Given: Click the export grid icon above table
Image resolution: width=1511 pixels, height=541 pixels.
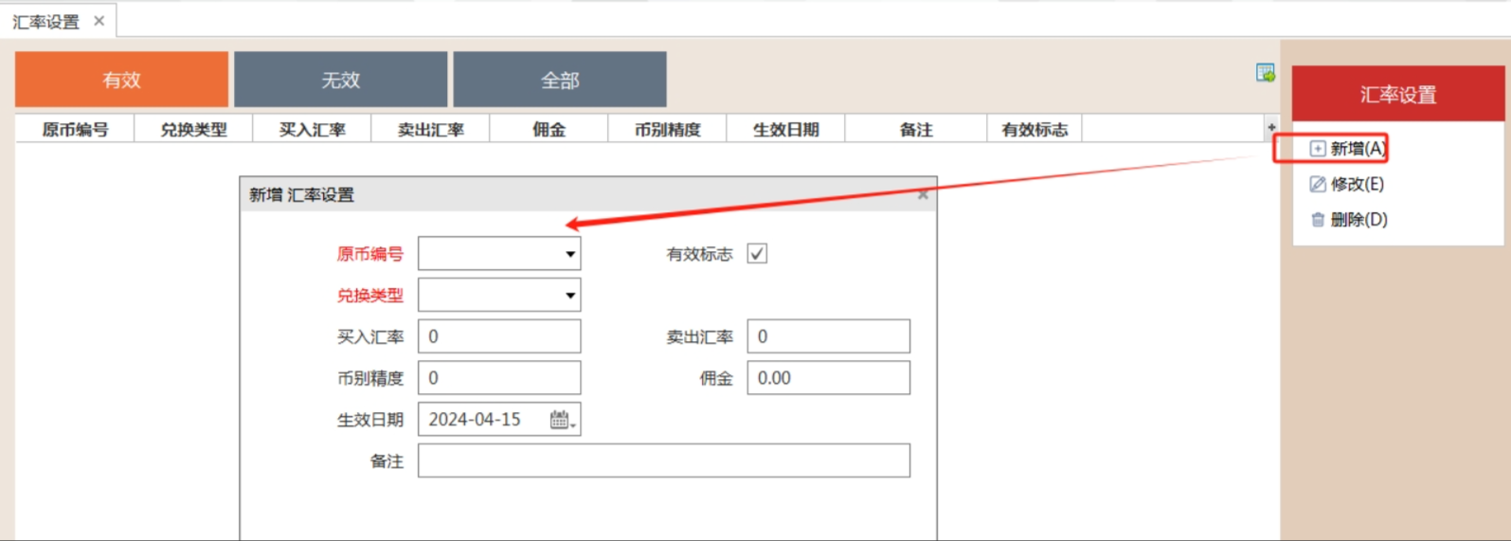Looking at the screenshot, I should point(1265,73).
